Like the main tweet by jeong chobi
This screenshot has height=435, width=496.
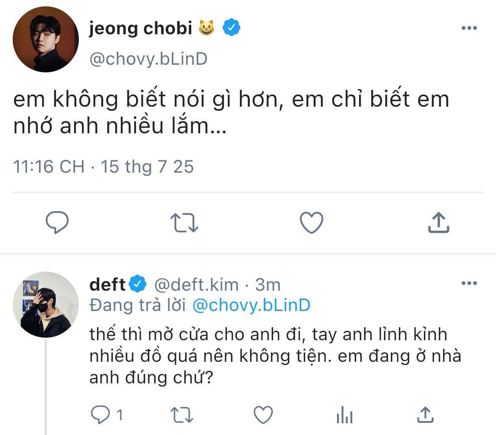point(311,223)
